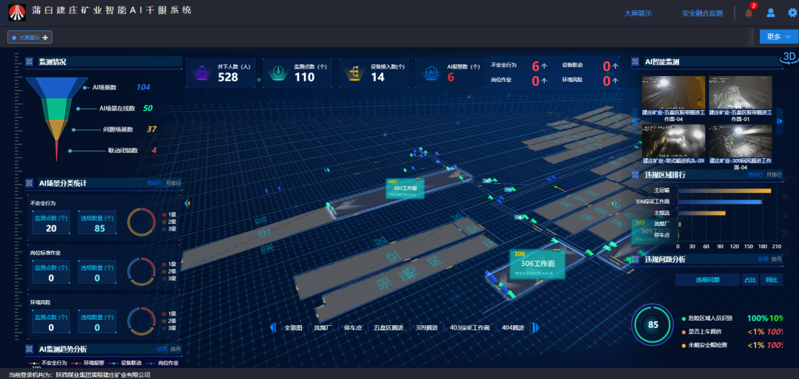Click the 不安全行为 donut chart

[x=141, y=222]
